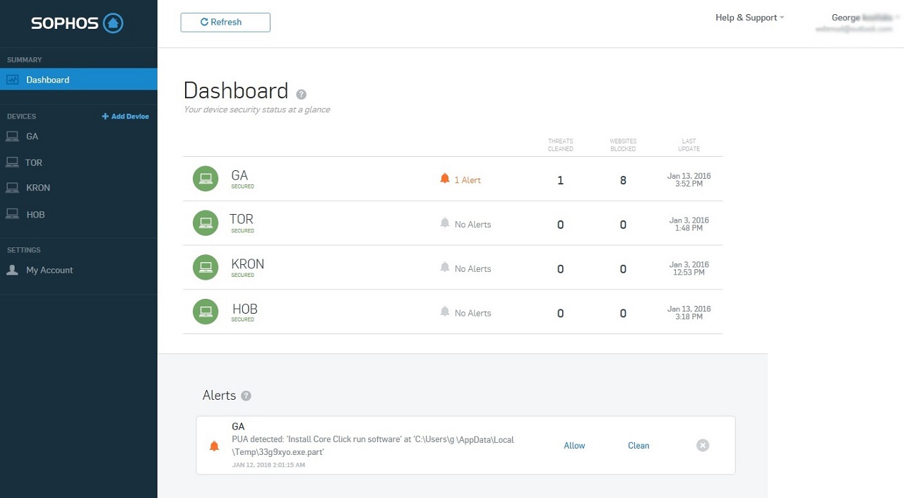Click No Alerts text in KRON row
The image size is (904, 498).
(472, 269)
